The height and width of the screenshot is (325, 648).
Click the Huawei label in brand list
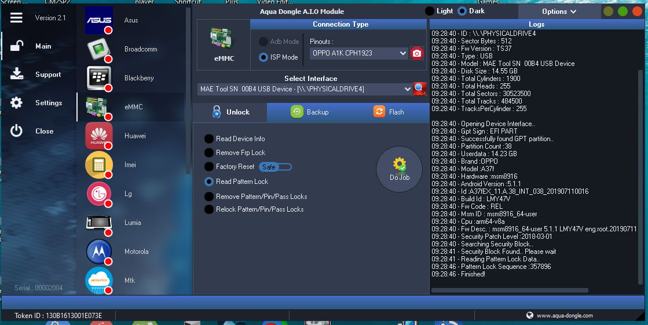[x=135, y=136]
